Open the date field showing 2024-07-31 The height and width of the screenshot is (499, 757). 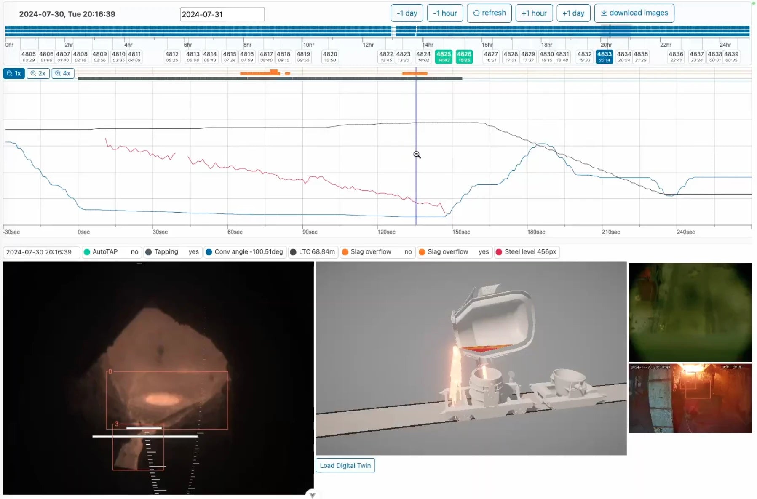222,14
